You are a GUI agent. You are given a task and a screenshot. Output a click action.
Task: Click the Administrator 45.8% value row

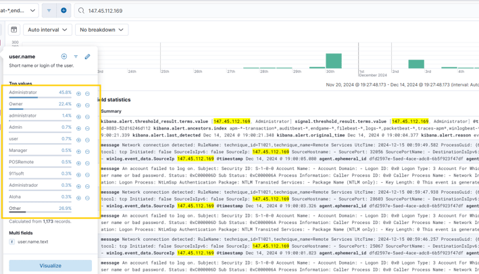(x=40, y=94)
